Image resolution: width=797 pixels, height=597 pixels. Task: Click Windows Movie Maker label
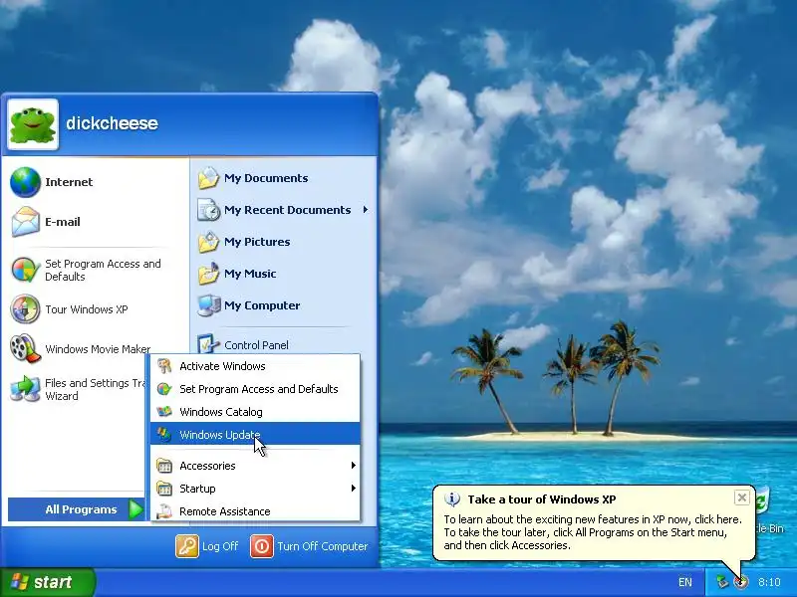point(98,349)
